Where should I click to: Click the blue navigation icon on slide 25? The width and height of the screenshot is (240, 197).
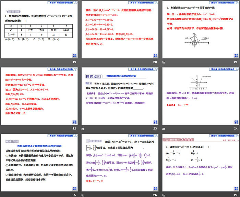coord(74,188)
